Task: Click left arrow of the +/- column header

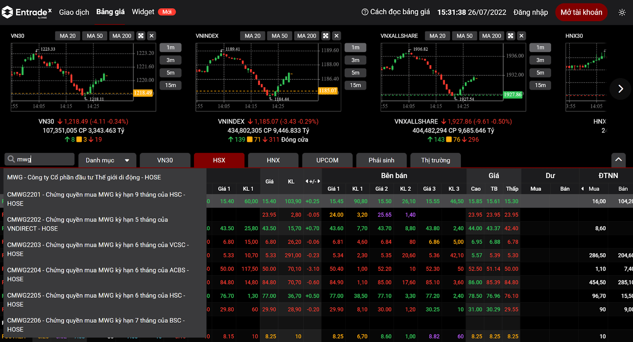Action: pos(307,181)
